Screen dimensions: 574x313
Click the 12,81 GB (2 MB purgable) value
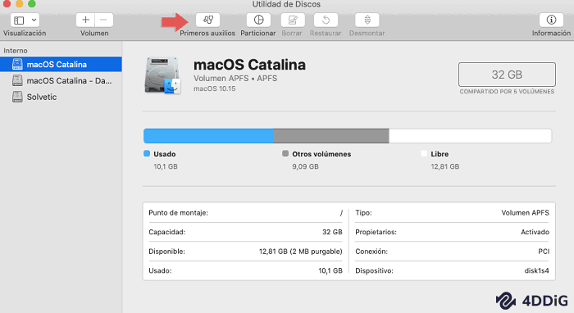[301, 252]
